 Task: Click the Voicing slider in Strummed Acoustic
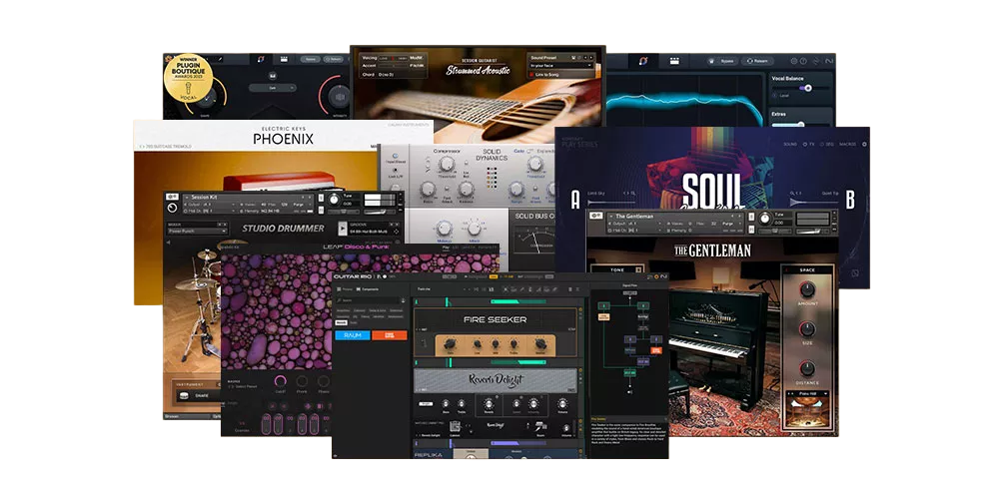coord(394,58)
